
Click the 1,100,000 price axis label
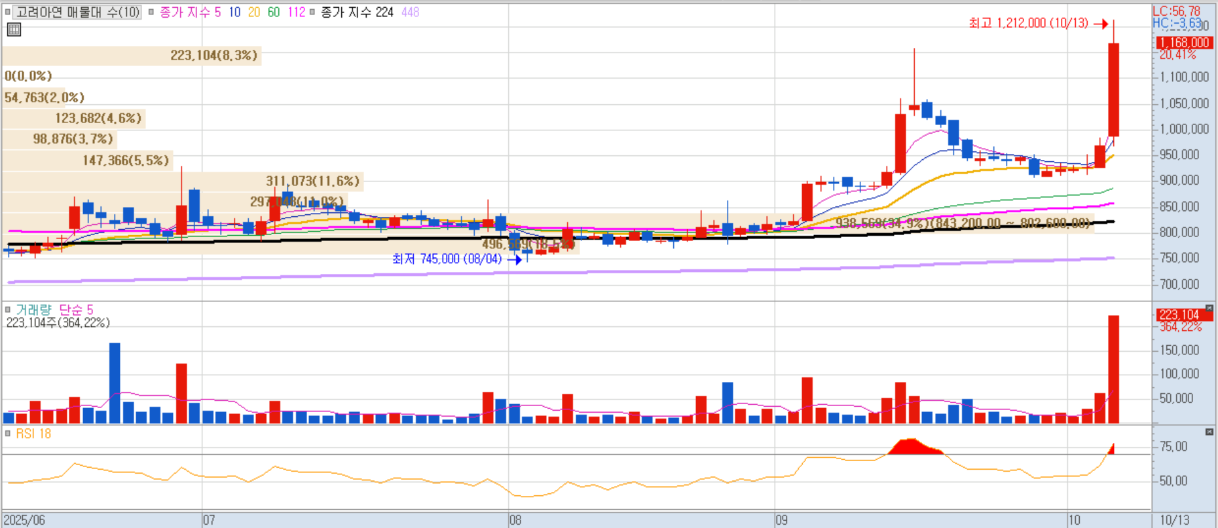1184,77
